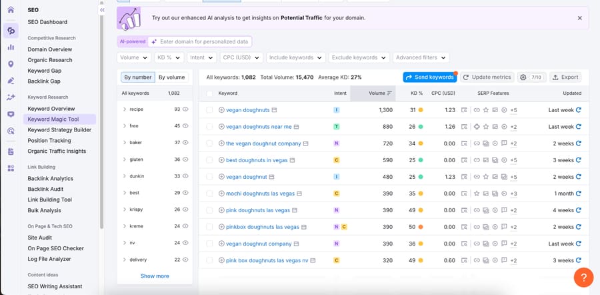Open the chat bubble icon in left rail

[x=11, y=114]
